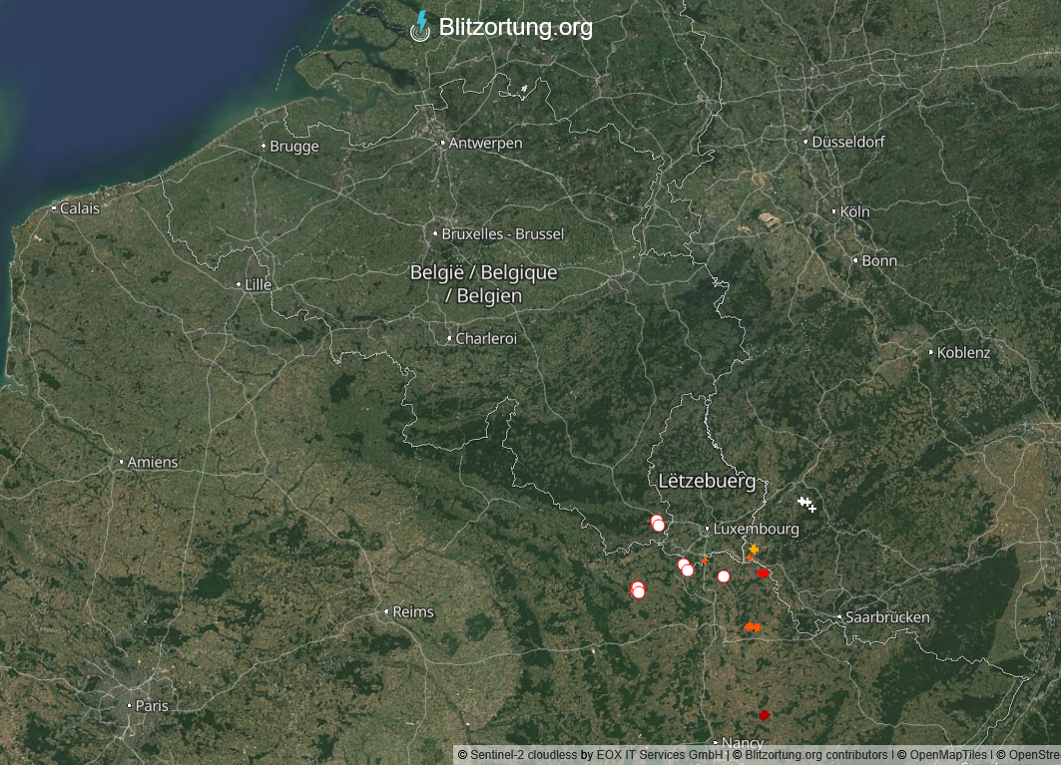The height and width of the screenshot is (765, 1061).
Task: Select the dark red strike marker above Nancy
Action: pos(764,715)
